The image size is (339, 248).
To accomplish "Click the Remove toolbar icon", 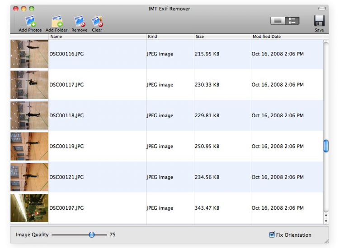I will tap(80, 21).
